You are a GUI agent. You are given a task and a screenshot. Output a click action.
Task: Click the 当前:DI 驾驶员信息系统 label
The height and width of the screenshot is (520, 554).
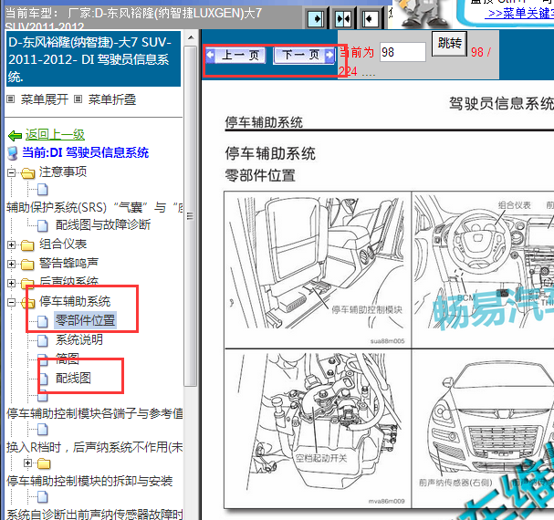85,153
